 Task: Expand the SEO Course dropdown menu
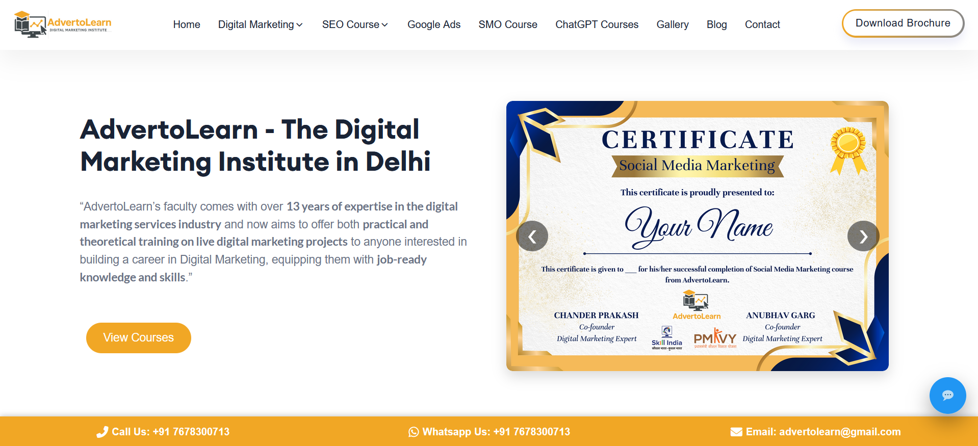[x=355, y=24]
